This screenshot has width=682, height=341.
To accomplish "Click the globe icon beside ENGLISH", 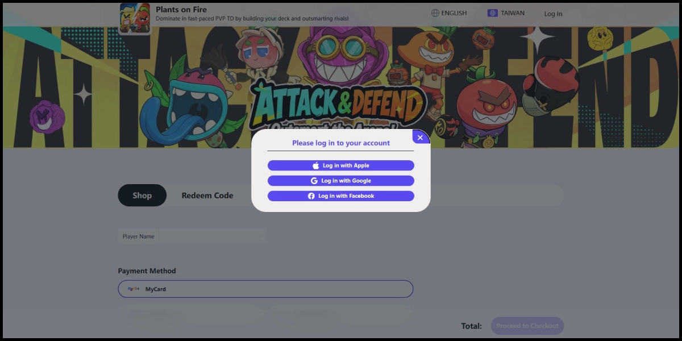I will point(435,13).
